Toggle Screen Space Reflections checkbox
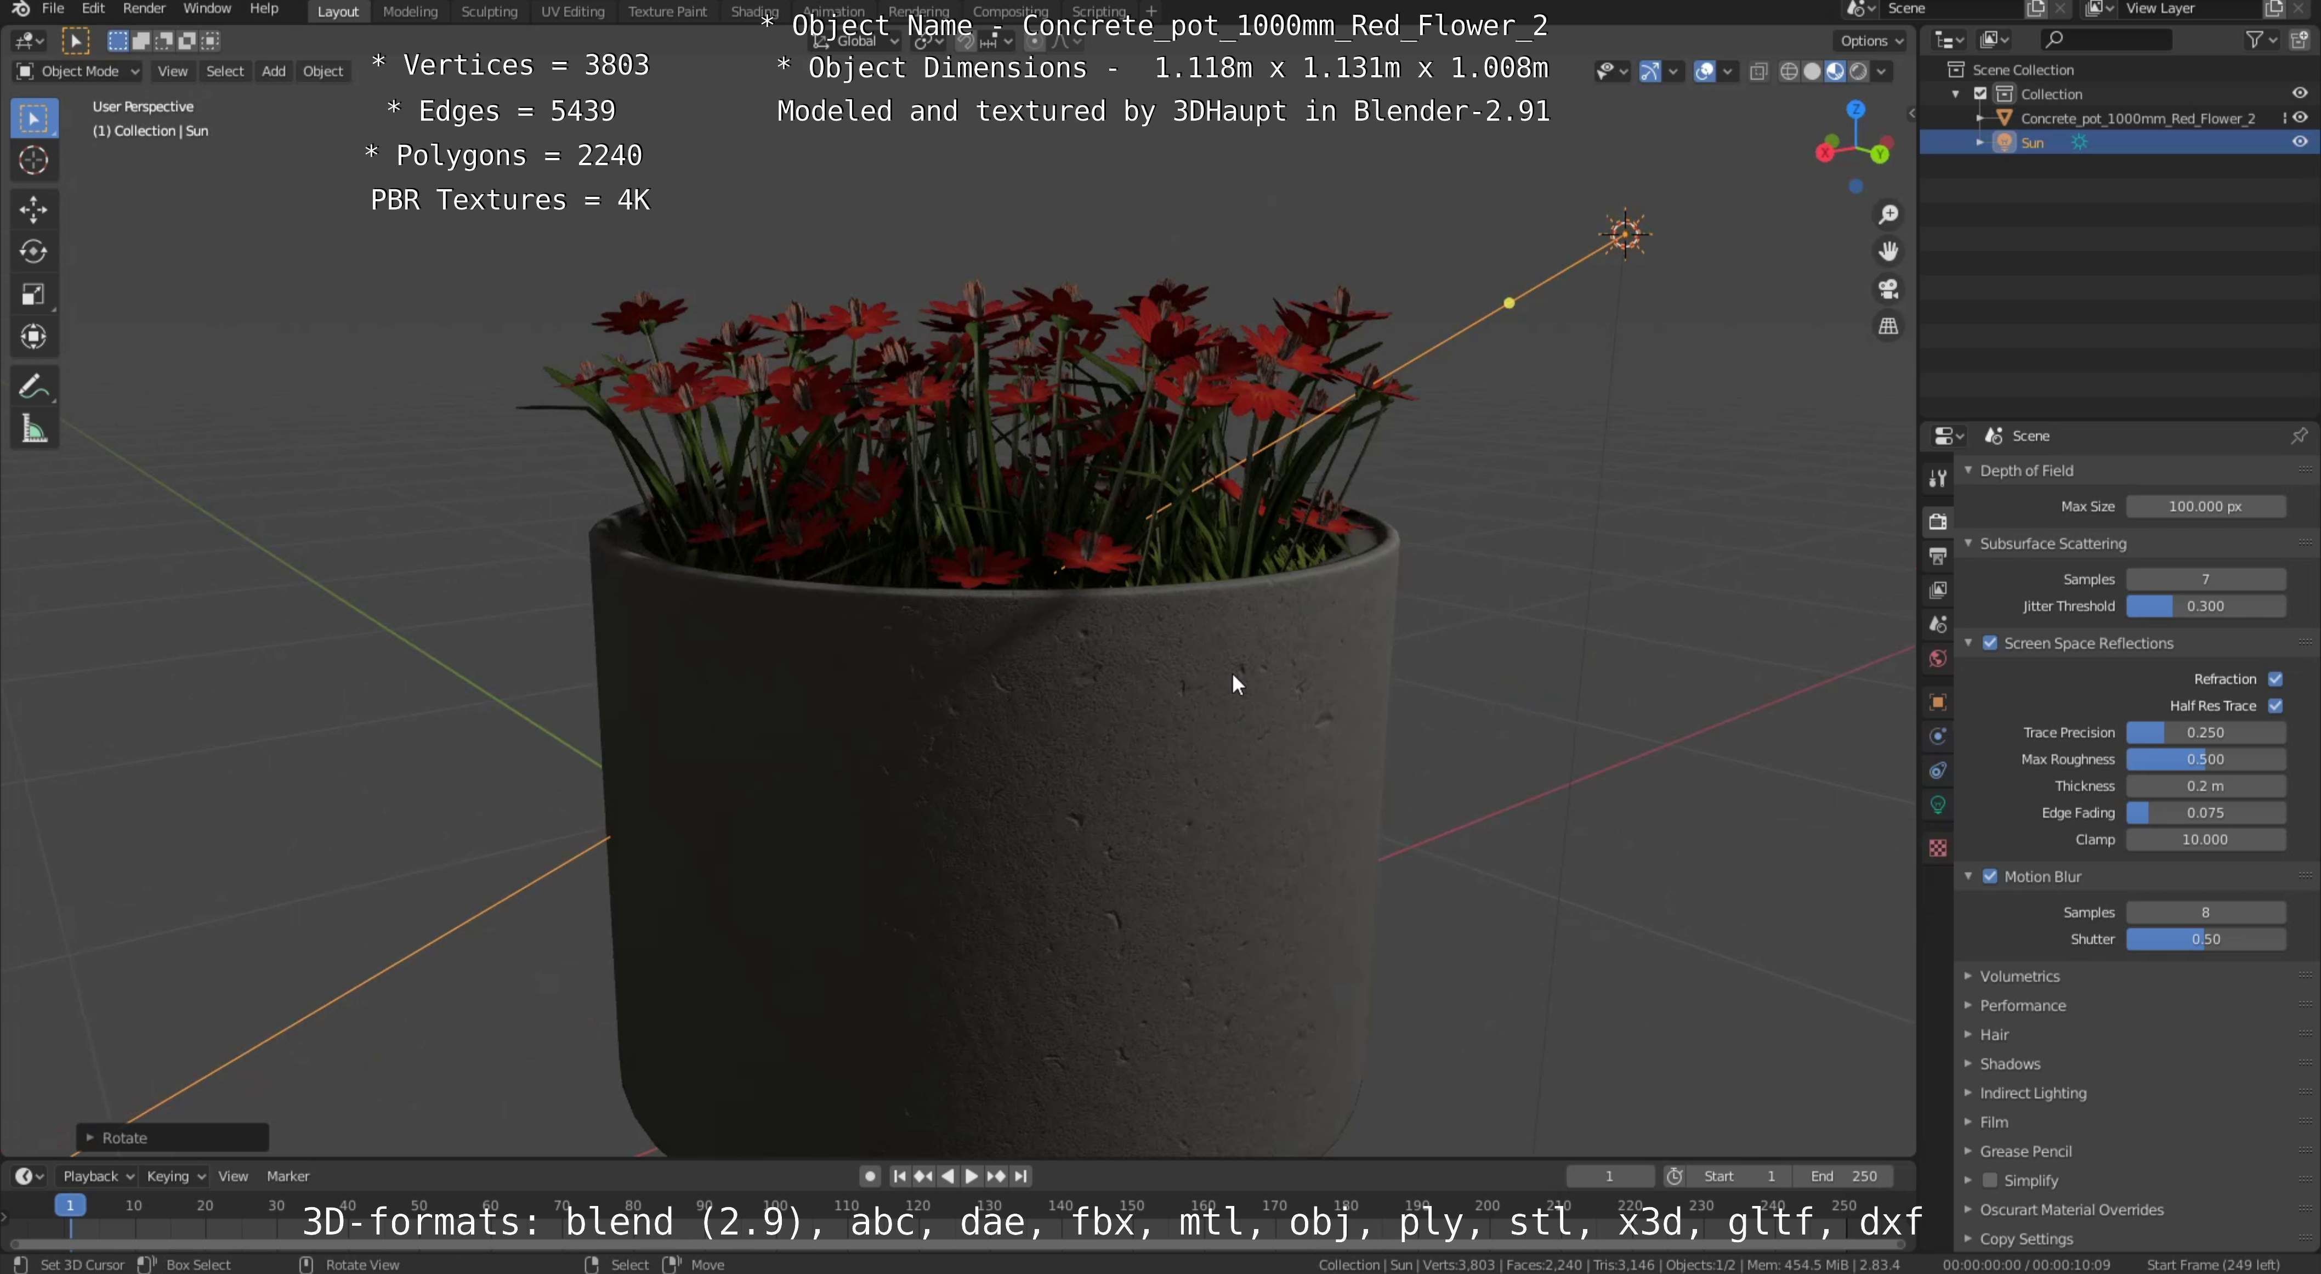 1990,643
